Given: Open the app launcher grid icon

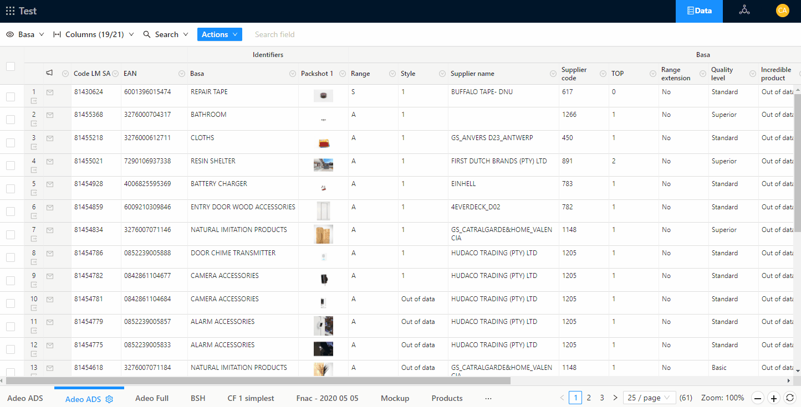Looking at the screenshot, I should (10, 11).
